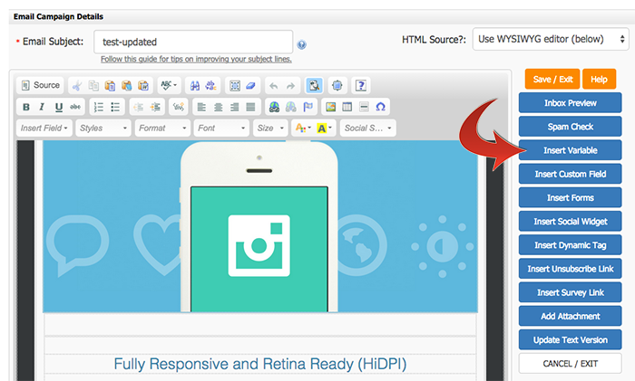Click the subject help icon

coord(301,44)
